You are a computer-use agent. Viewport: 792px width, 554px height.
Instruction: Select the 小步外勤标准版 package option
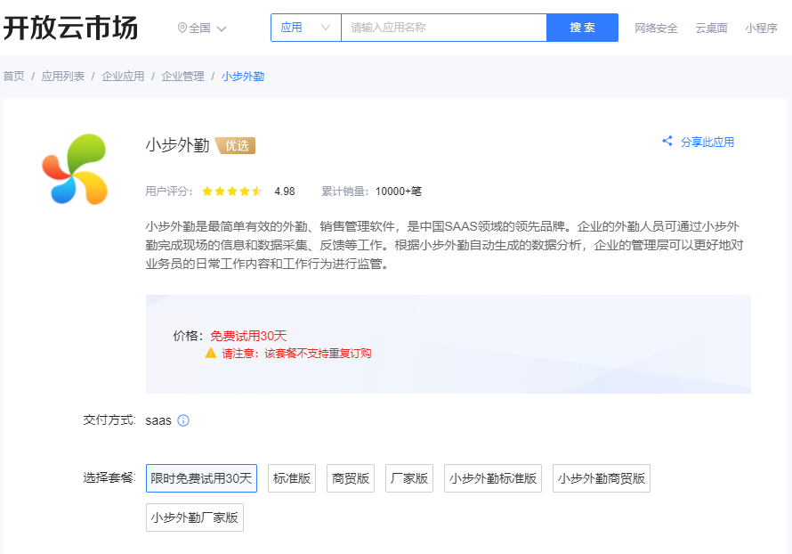tap(493, 478)
